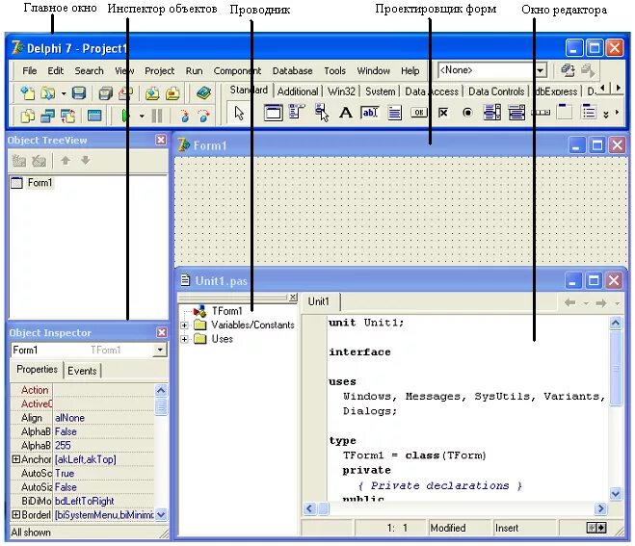Expand the Uses node in code explorer

pos(184,339)
